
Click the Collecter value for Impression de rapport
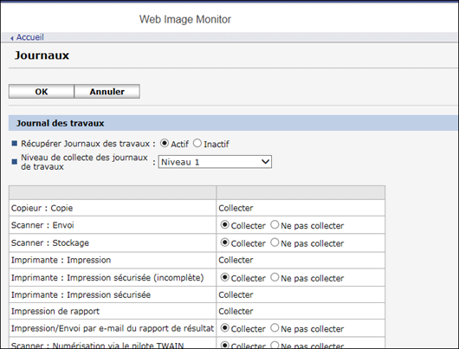click(236, 311)
